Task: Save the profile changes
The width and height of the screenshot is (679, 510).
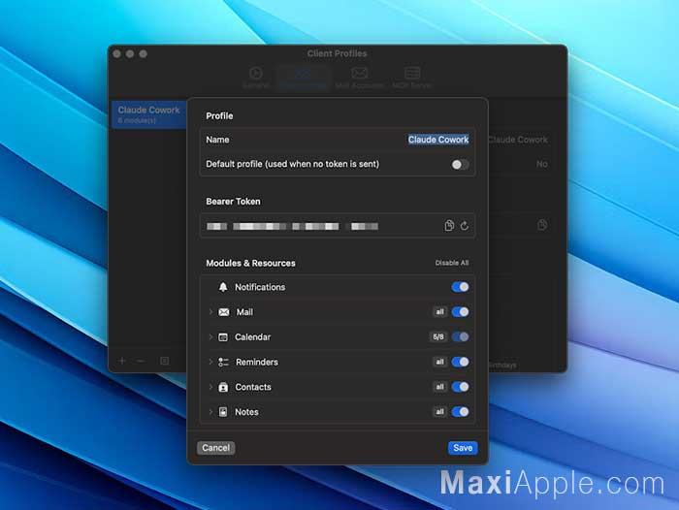Action: pos(463,448)
